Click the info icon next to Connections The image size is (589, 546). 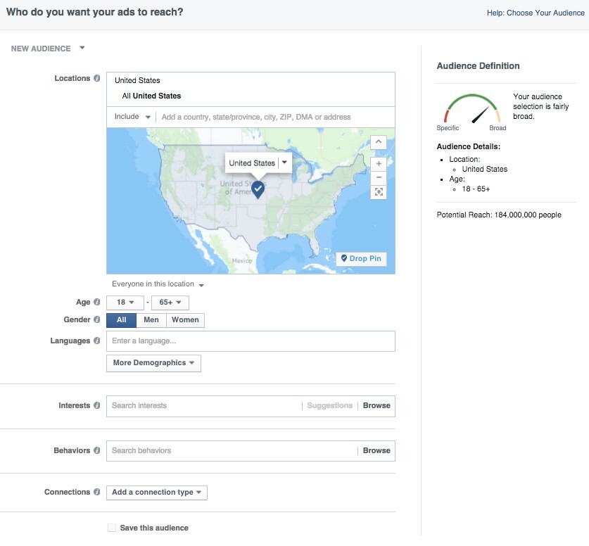pos(97,493)
